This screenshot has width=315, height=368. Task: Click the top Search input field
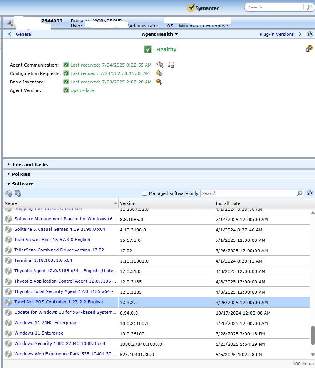(275, 7)
